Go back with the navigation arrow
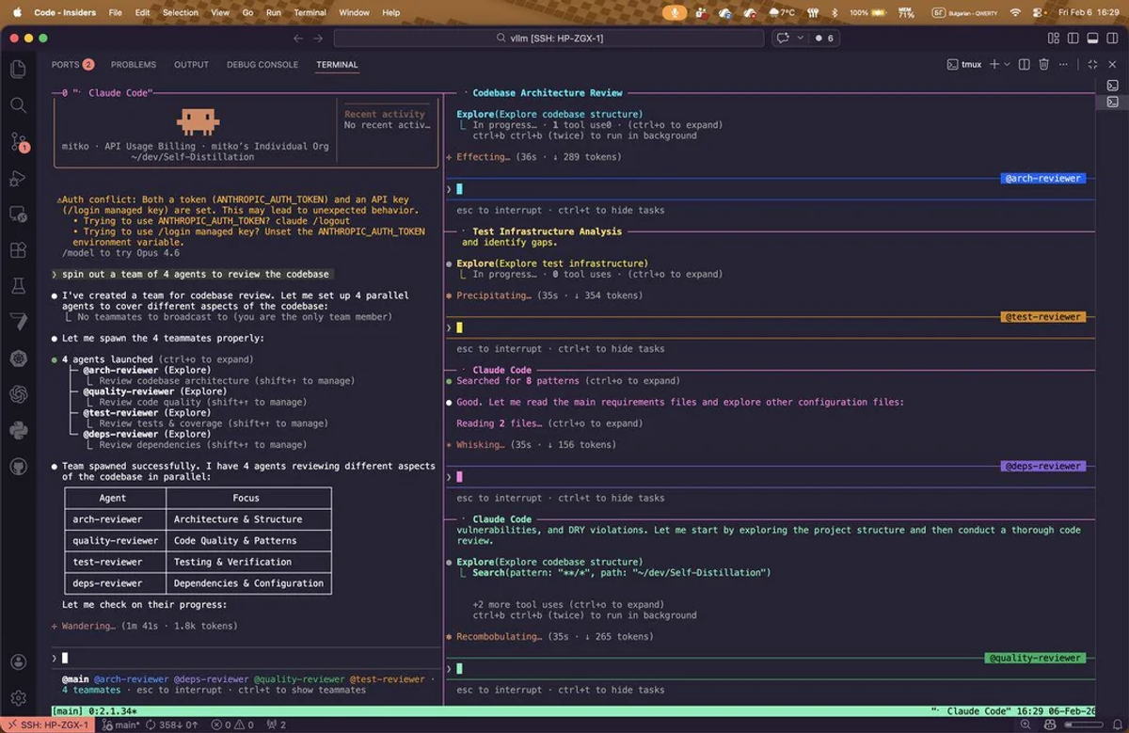The image size is (1129, 733). pos(298,39)
